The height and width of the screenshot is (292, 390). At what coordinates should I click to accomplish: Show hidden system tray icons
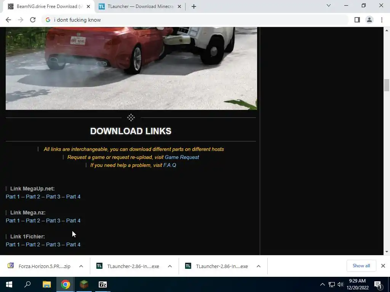pos(322,284)
